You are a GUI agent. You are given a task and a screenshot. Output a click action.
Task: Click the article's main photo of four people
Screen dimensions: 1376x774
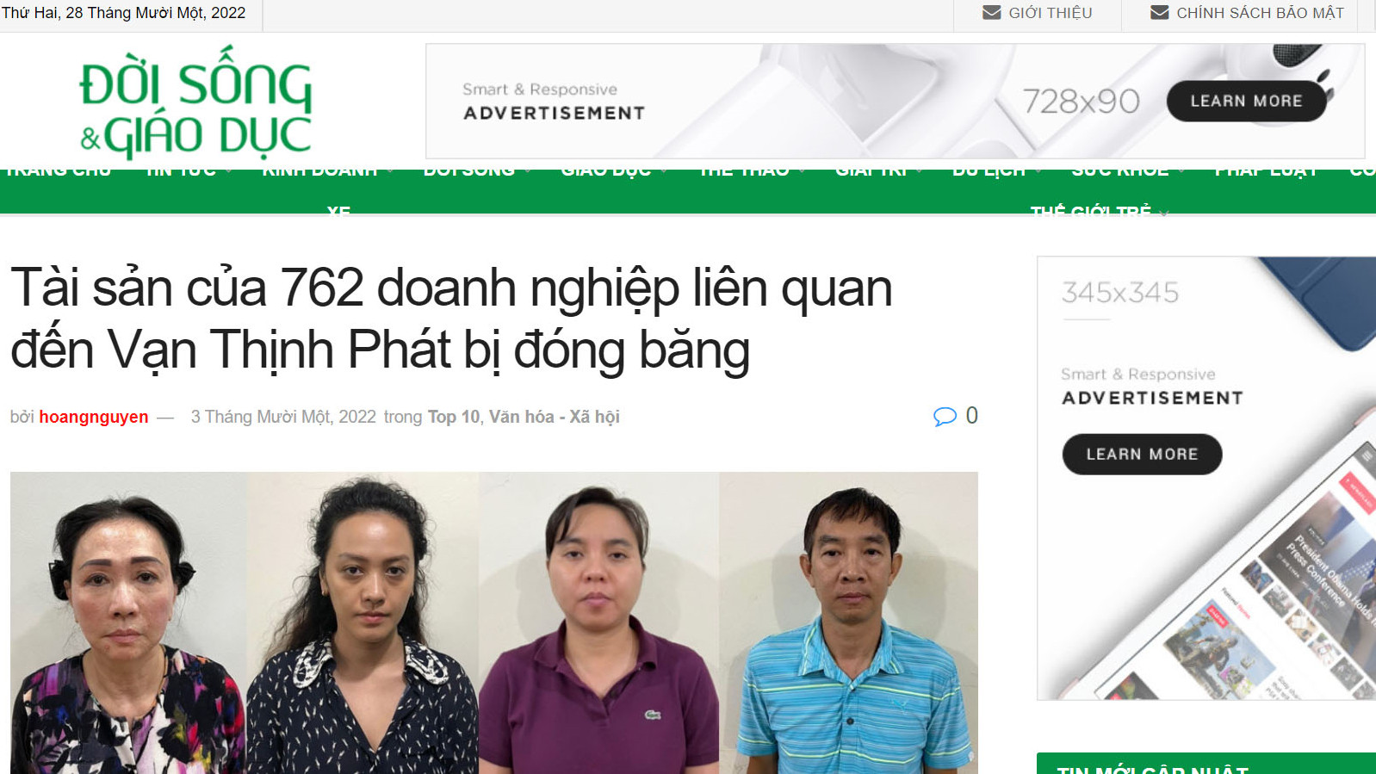(494, 622)
